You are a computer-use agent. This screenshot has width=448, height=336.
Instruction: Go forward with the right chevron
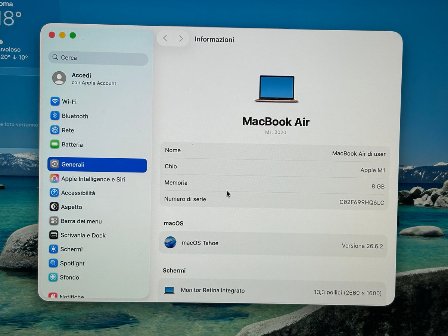pos(181,38)
